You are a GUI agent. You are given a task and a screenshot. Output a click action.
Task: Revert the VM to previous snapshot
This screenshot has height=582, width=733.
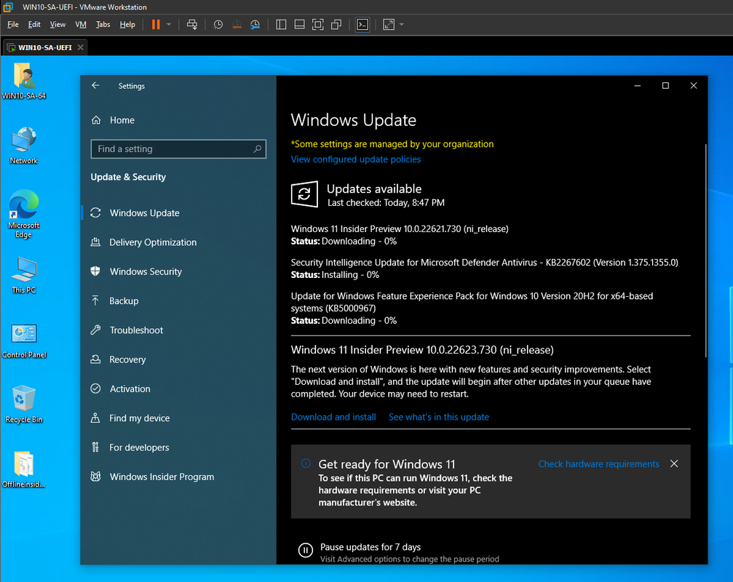pos(237,24)
